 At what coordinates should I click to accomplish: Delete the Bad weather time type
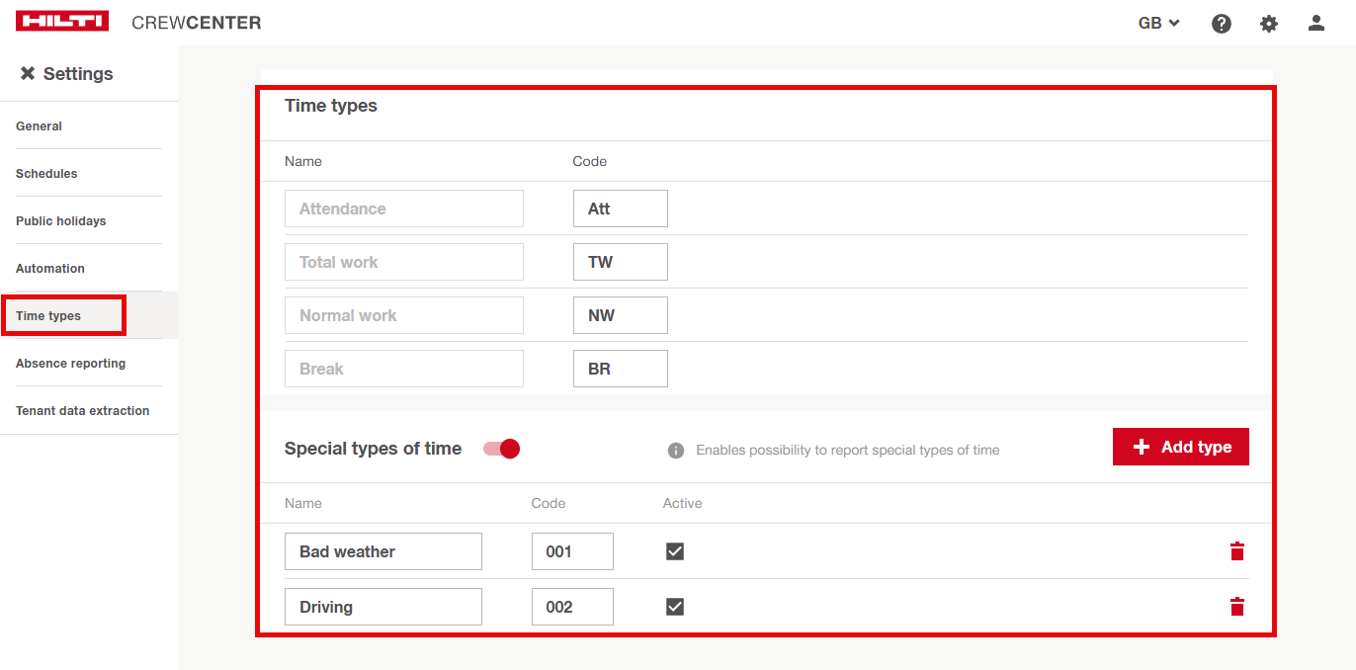coord(1236,551)
